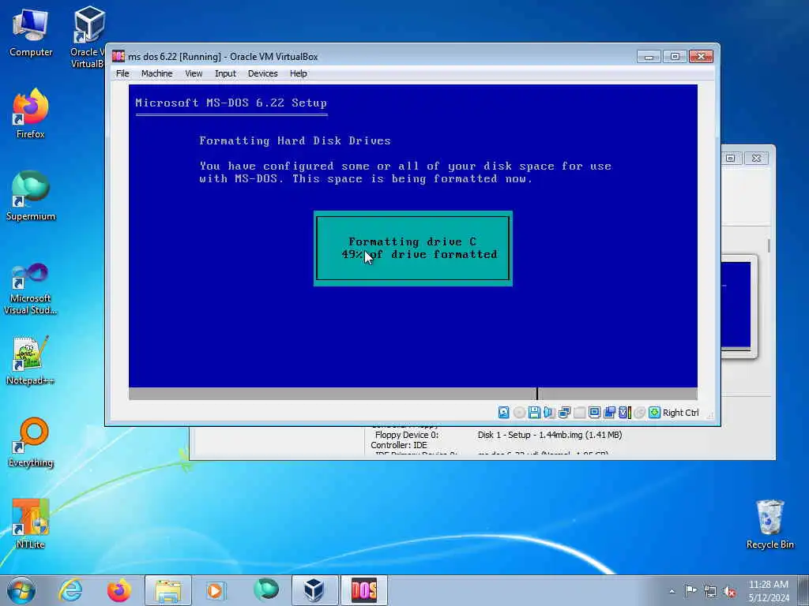
Task: Click the Right Ctrl host key label
Action: (680, 413)
